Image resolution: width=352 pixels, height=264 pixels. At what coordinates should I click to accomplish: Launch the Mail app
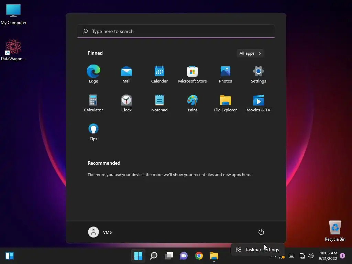(126, 74)
